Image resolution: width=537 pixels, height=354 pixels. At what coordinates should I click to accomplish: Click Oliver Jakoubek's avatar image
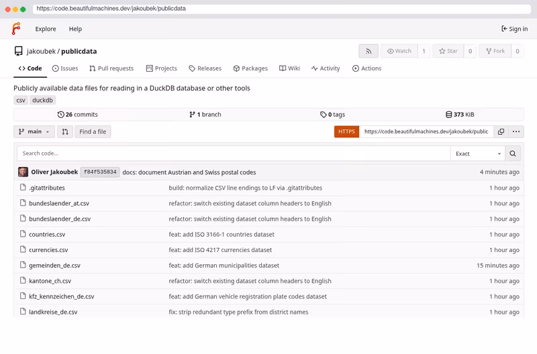click(x=23, y=172)
